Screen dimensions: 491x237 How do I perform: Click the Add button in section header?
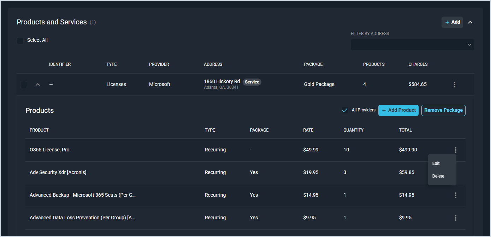452,22
